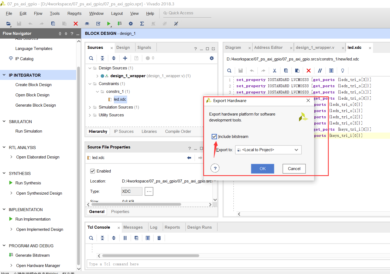This screenshot has height=274, width=390.
Task: Switch to Design Runs tab
Action: coord(199,227)
